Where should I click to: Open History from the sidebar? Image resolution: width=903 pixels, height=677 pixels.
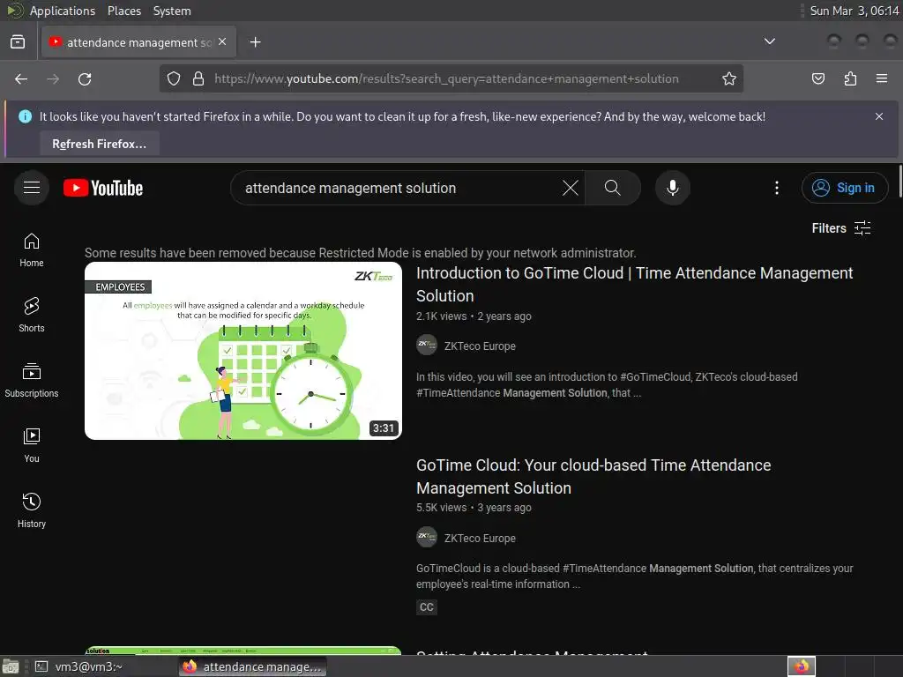pos(32,510)
